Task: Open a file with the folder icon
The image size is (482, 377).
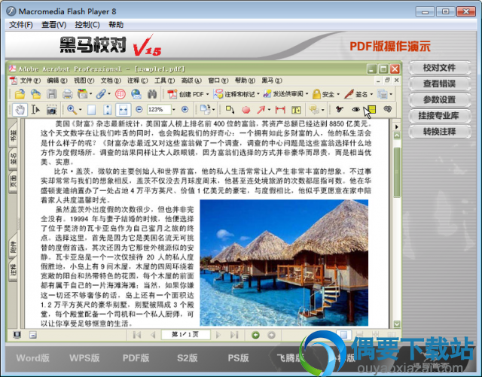Action: click(20, 94)
